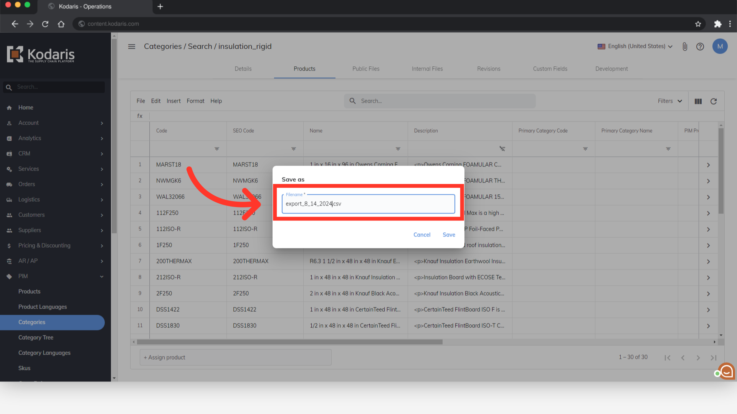
Task: Click the column chooser icon
Action: 698,101
